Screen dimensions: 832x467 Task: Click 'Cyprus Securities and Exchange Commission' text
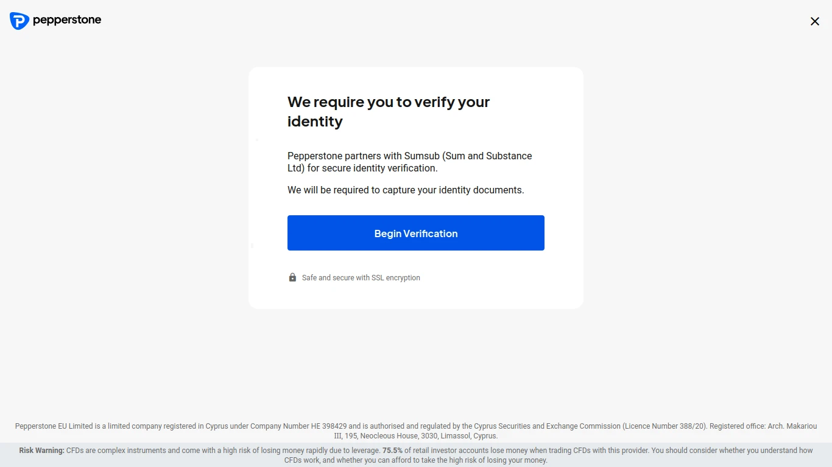[547, 426]
